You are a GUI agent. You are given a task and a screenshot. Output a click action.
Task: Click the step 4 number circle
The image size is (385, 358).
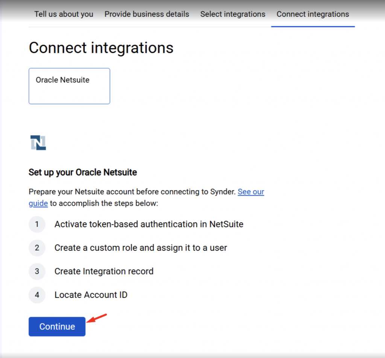pos(37,295)
